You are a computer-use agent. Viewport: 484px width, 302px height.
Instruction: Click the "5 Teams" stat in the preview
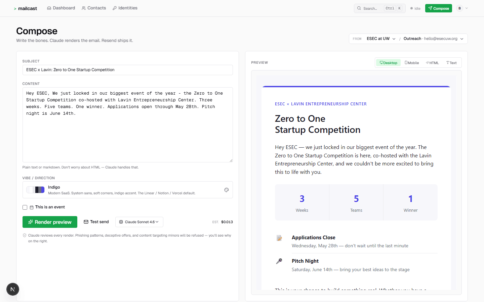click(356, 202)
